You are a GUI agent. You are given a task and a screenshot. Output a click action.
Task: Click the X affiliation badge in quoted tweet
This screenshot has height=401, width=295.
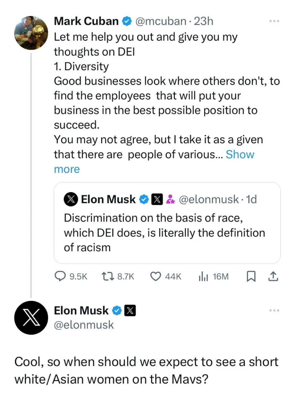coord(157,199)
